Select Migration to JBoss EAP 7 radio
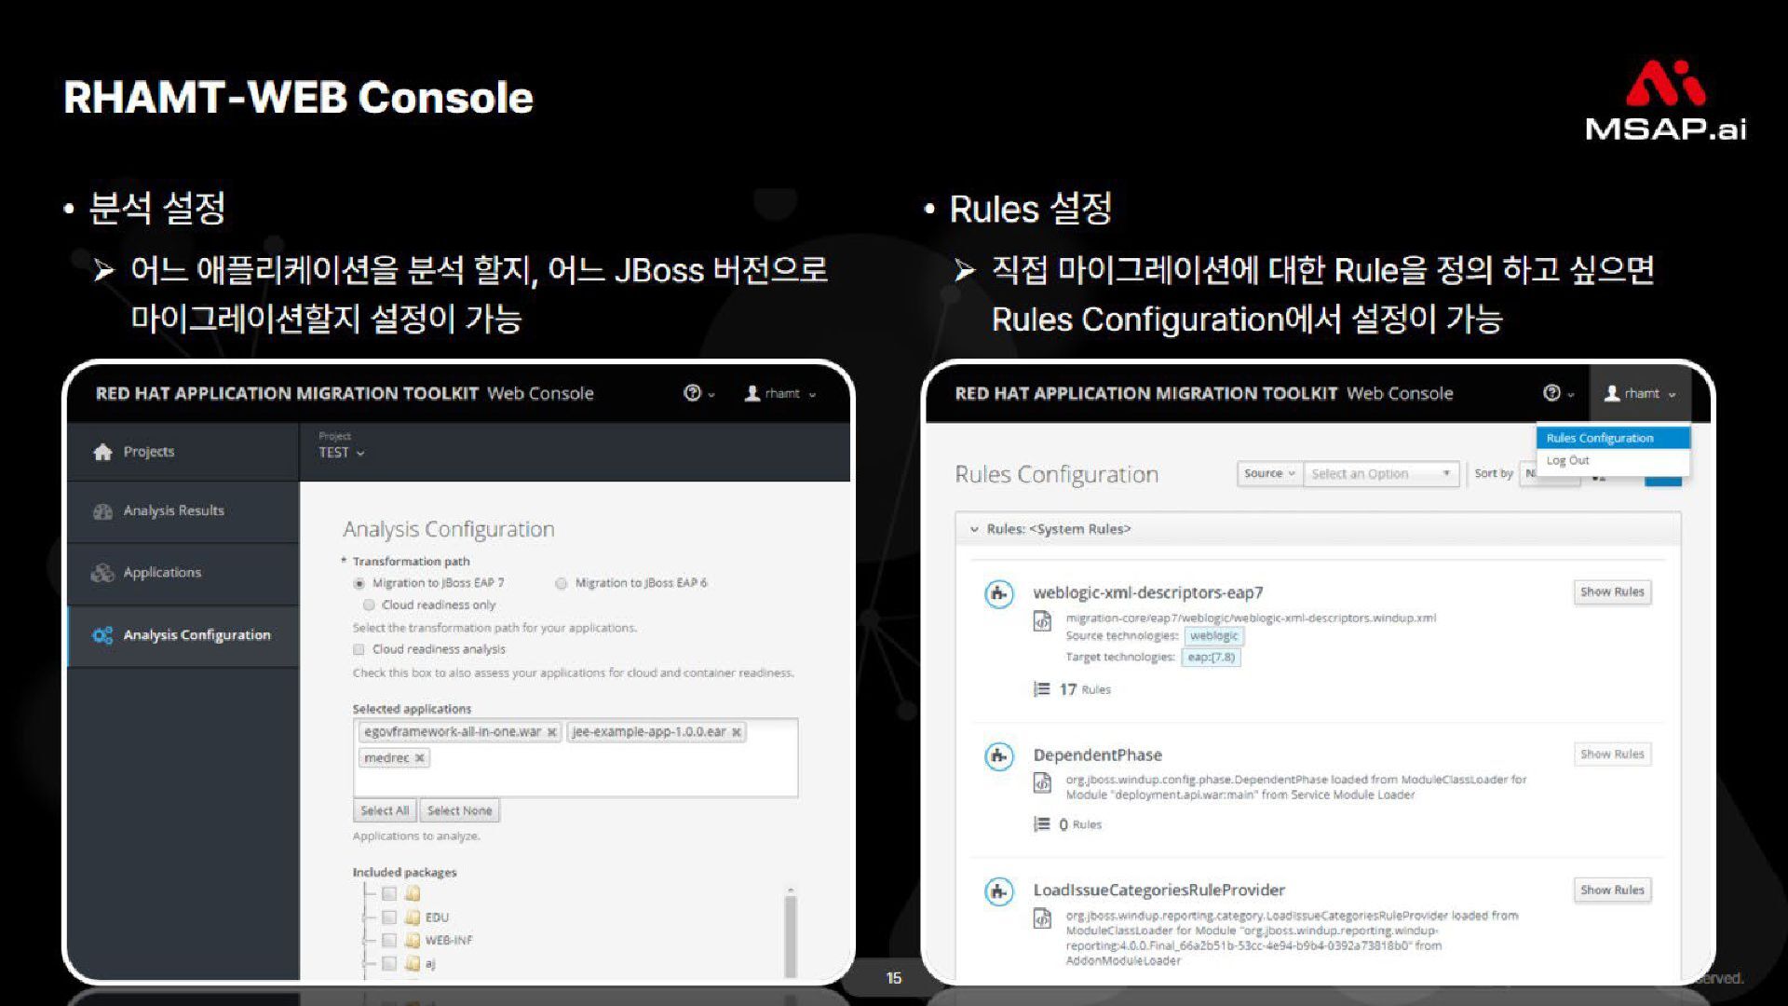This screenshot has width=1788, height=1006. (x=359, y=583)
